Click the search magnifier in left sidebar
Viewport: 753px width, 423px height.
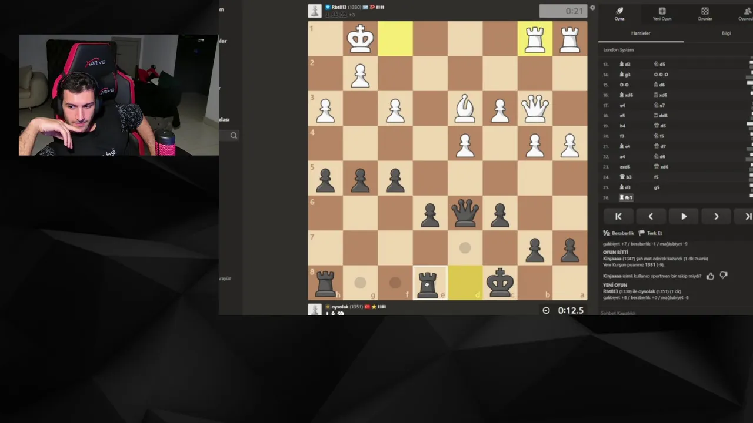pos(234,136)
